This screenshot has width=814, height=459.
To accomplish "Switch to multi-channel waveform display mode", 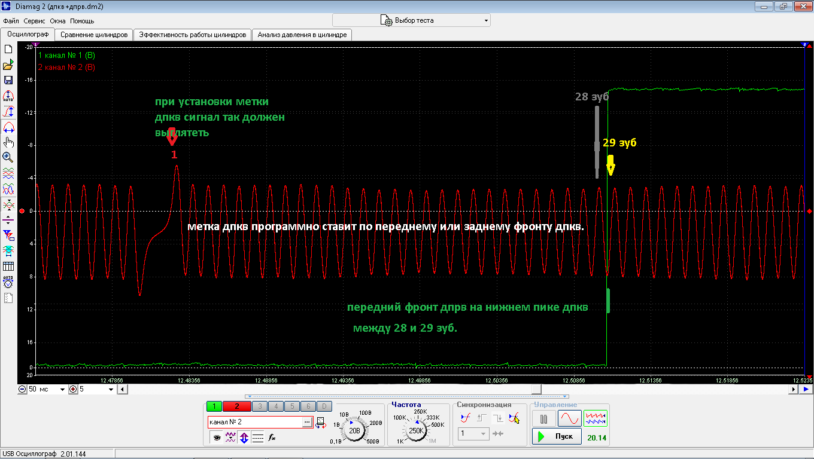I will coord(596,419).
